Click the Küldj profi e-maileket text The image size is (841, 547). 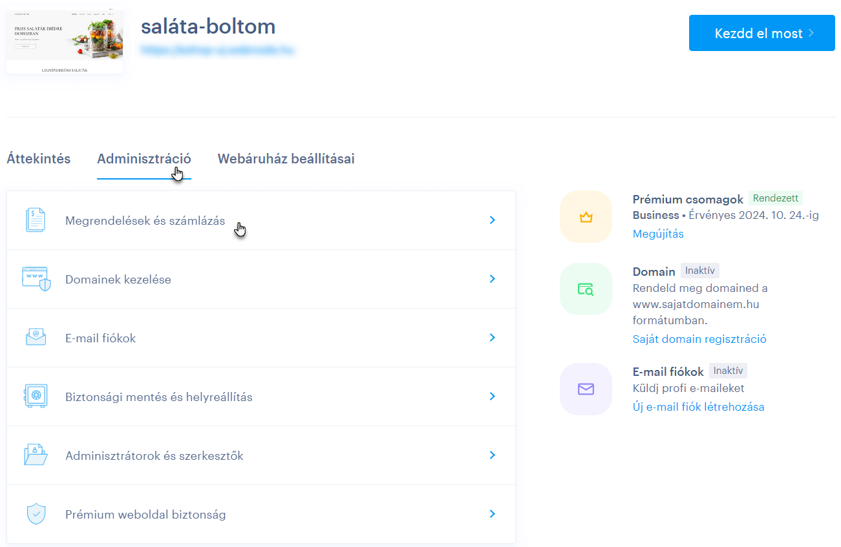click(x=688, y=388)
